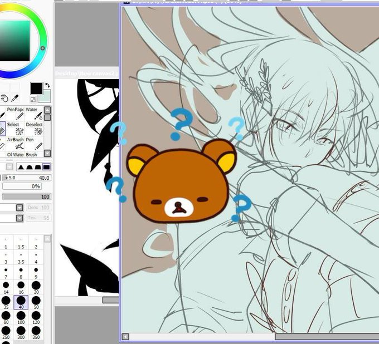Click the black foreground color swatch
Screen dimensions: 379x344
(36, 89)
